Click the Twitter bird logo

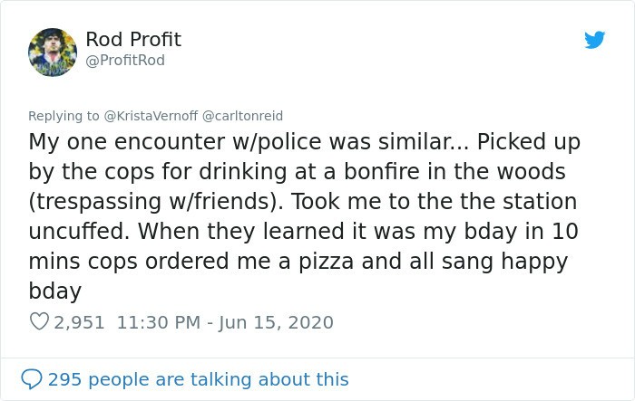(594, 41)
